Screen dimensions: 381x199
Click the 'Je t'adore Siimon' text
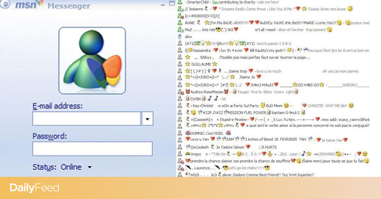[x=231, y=147]
